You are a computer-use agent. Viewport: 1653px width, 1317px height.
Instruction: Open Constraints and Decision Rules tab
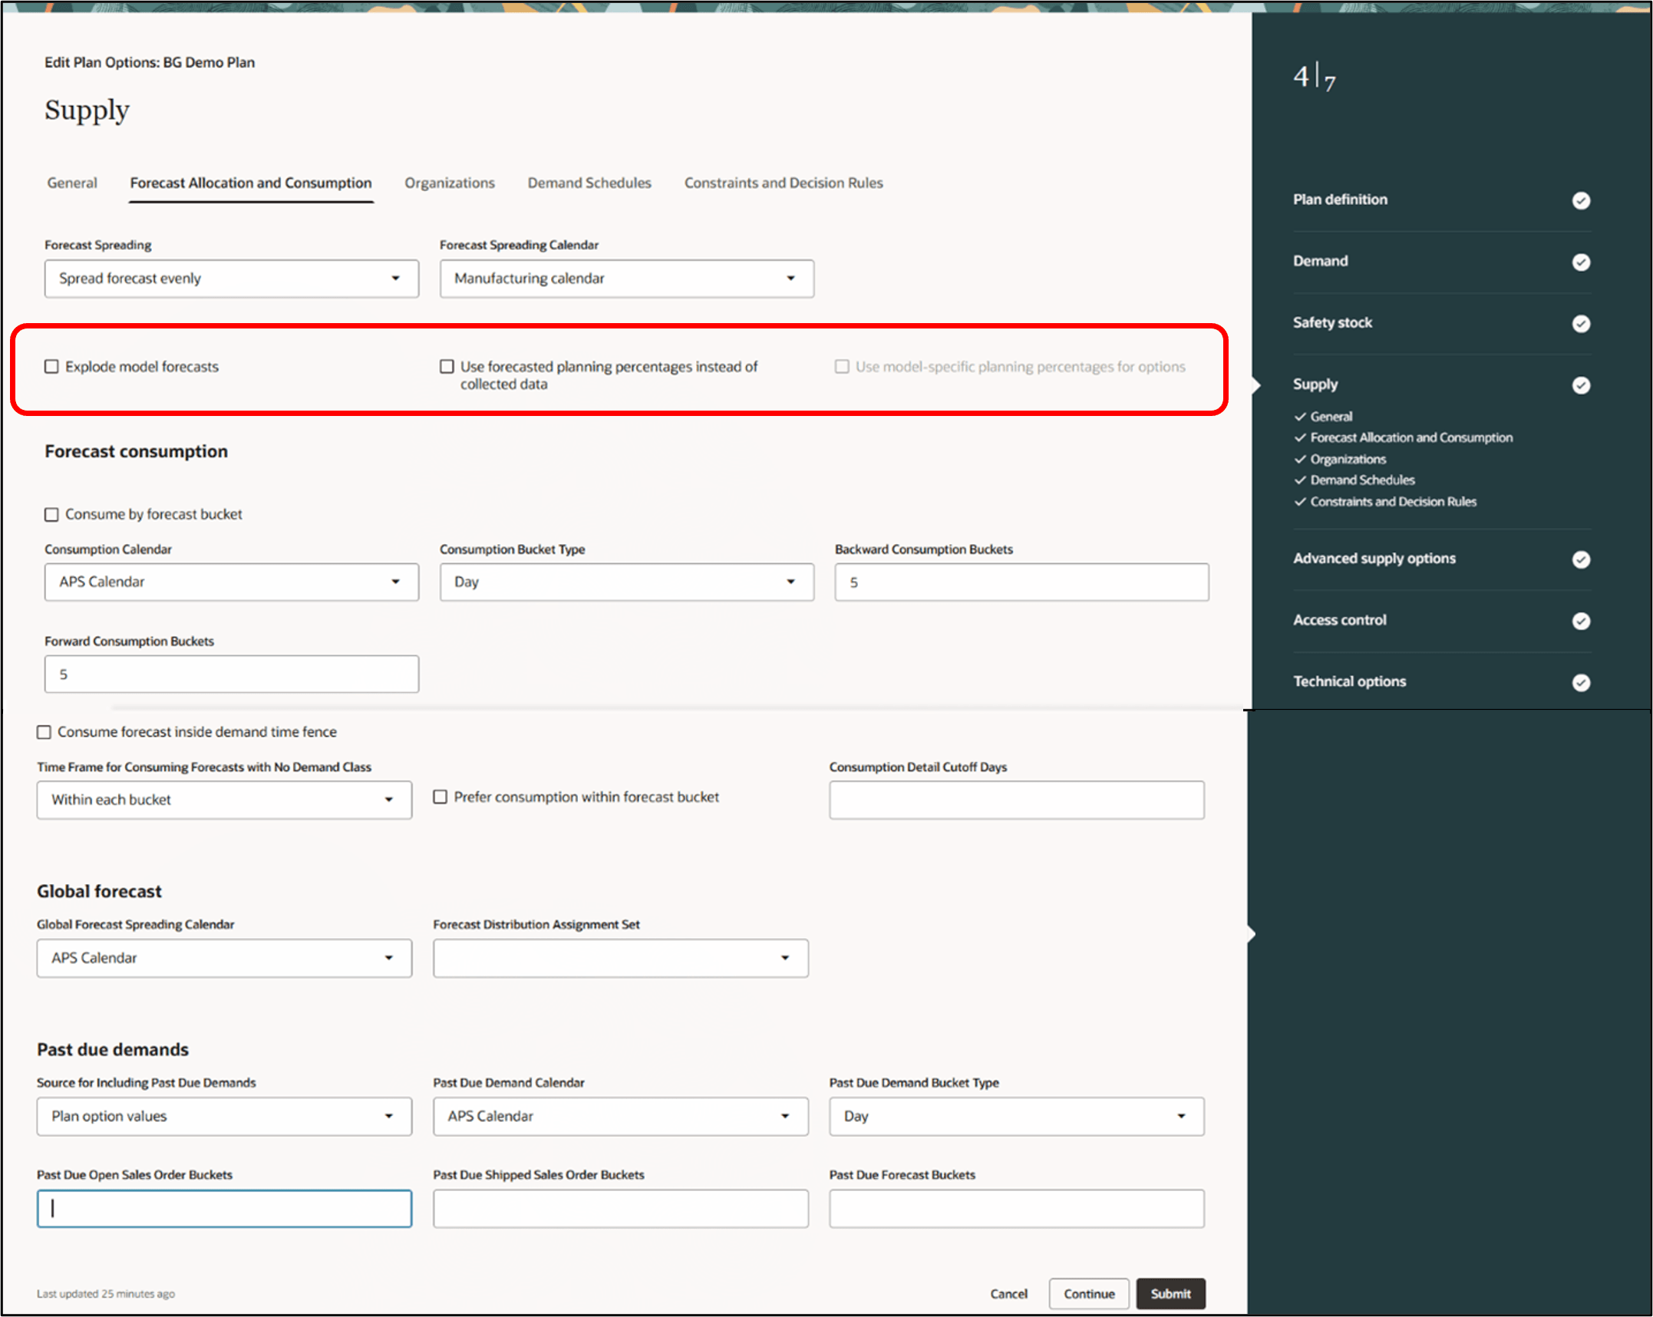pyautogui.click(x=783, y=183)
